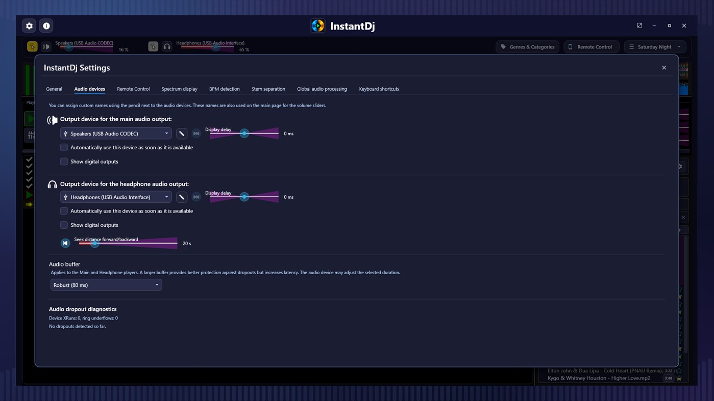This screenshot has width=714, height=401.
Task: Click the Speakers volume slider in the toolbar
Action: click(86, 47)
